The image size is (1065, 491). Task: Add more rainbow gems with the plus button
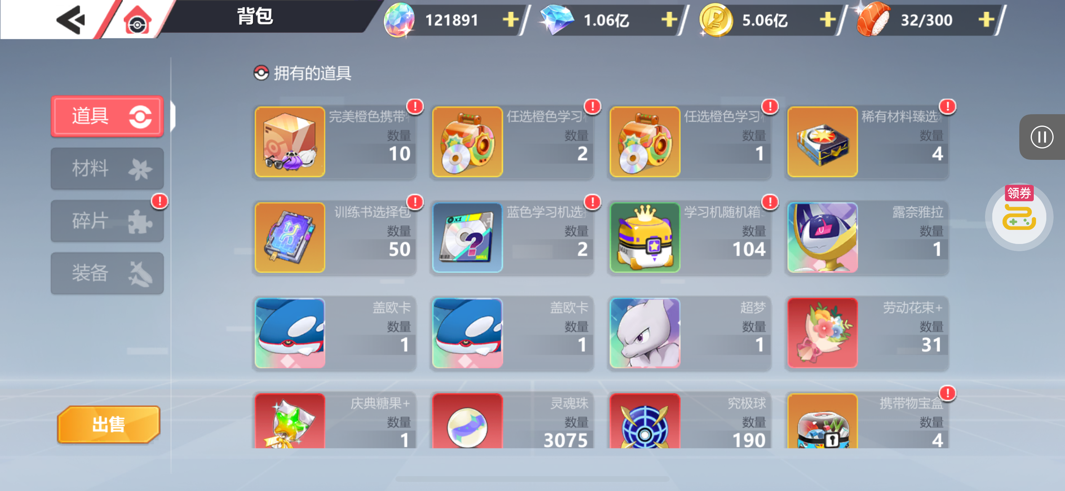click(511, 19)
